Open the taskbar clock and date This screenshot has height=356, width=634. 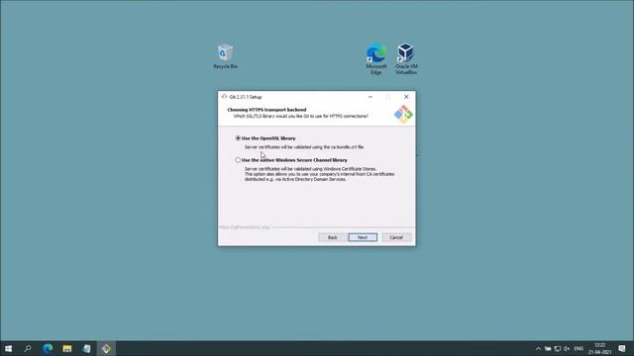tap(599, 349)
